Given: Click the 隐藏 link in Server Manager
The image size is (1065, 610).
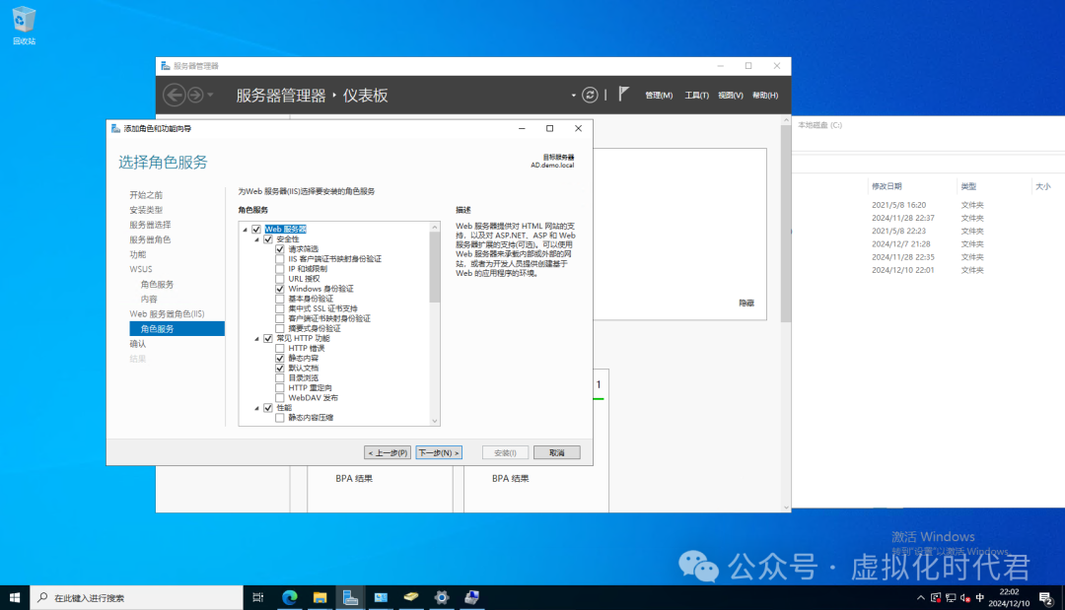Looking at the screenshot, I should pyautogui.click(x=746, y=304).
